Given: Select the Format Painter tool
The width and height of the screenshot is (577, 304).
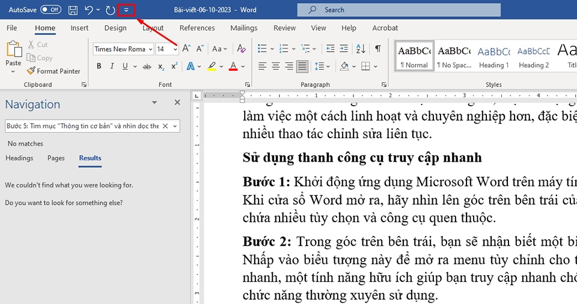Looking at the screenshot, I should [x=53, y=71].
